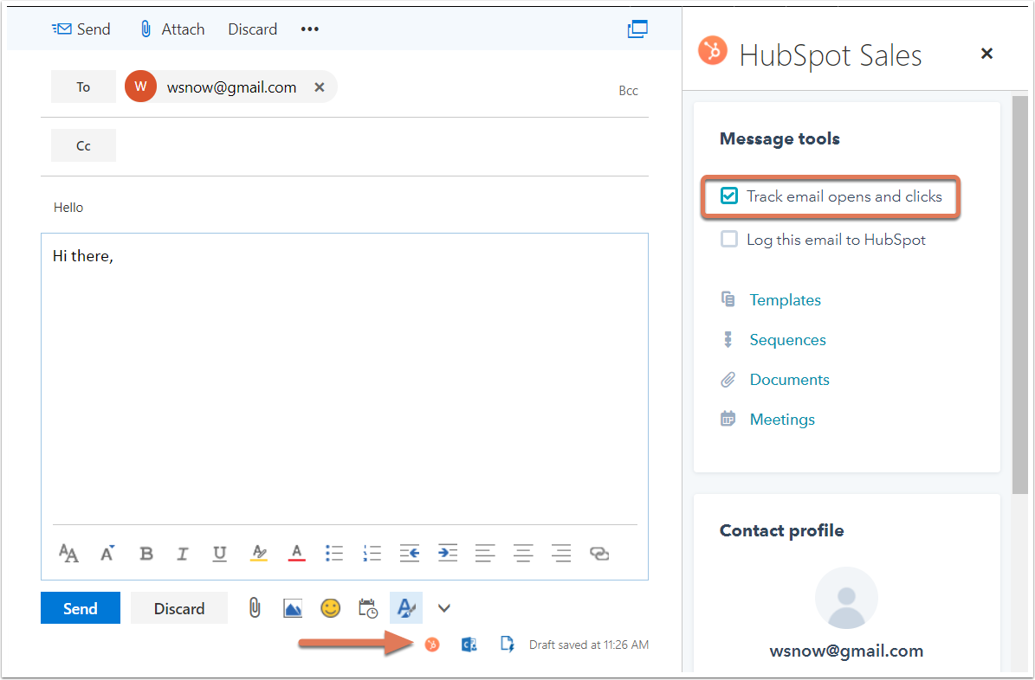Screen dimensions: 1035x680
Task: Click the HubSpot panel scrollbar
Action: tap(1019, 295)
